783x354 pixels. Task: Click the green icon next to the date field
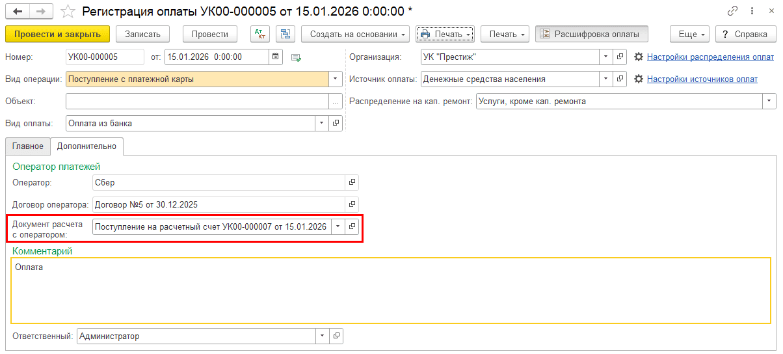[297, 57]
